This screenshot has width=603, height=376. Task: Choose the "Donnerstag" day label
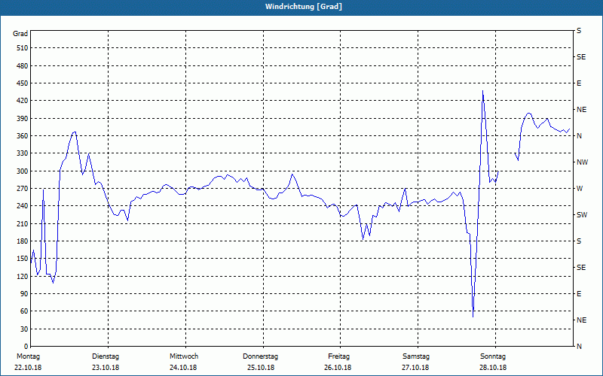point(260,356)
